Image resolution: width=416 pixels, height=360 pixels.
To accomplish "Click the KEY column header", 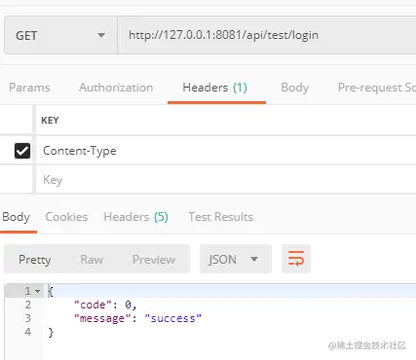I will (x=50, y=121).
